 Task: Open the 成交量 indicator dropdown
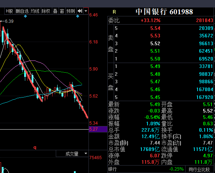coord(72,154)
